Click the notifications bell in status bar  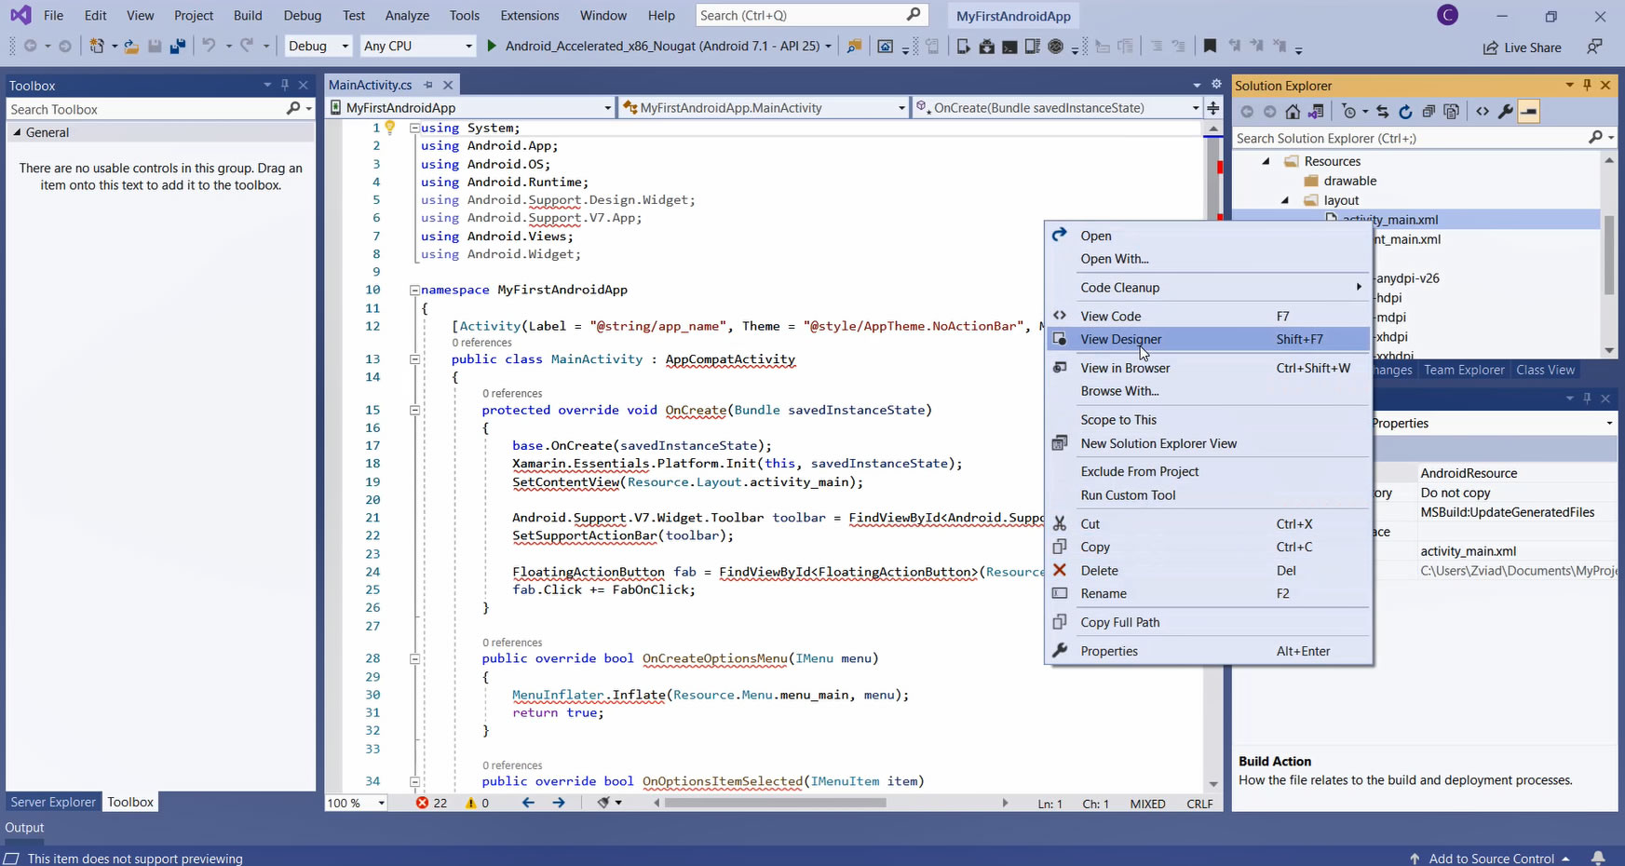pyautogui.click(x=1598, y=858)
